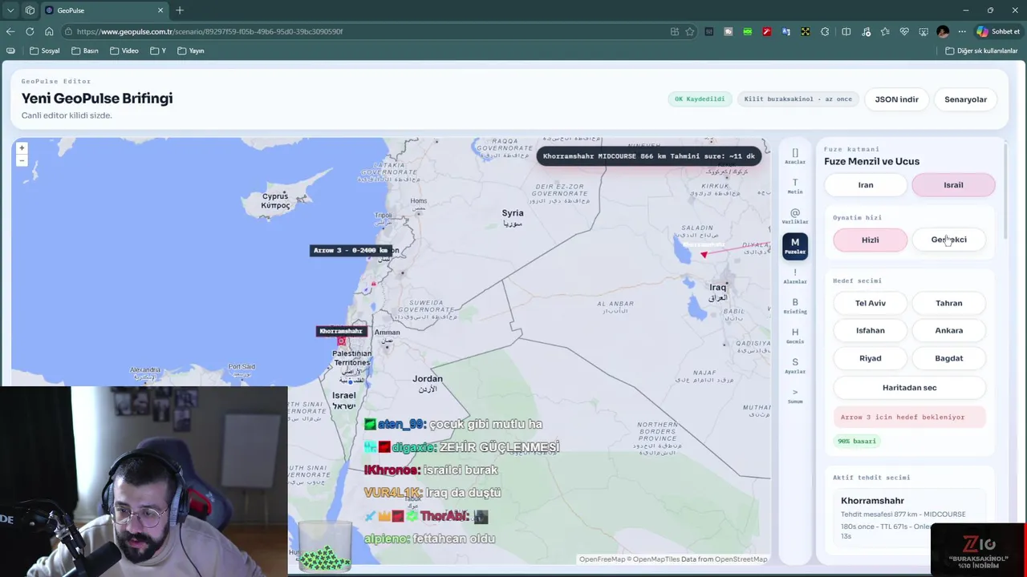
Task: Open the Briefing panel icon
Action: (x=795, y=306)
